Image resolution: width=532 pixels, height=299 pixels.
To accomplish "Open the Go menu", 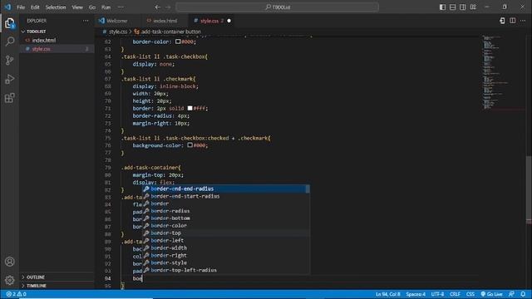I will pyautogui.click(x=92, y=7).
